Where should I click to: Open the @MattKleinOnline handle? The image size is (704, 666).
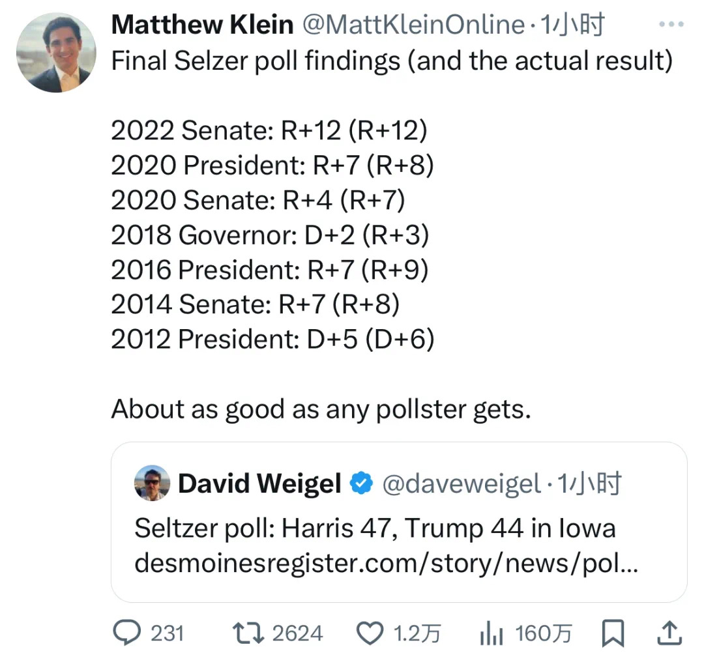coord(413,24)
